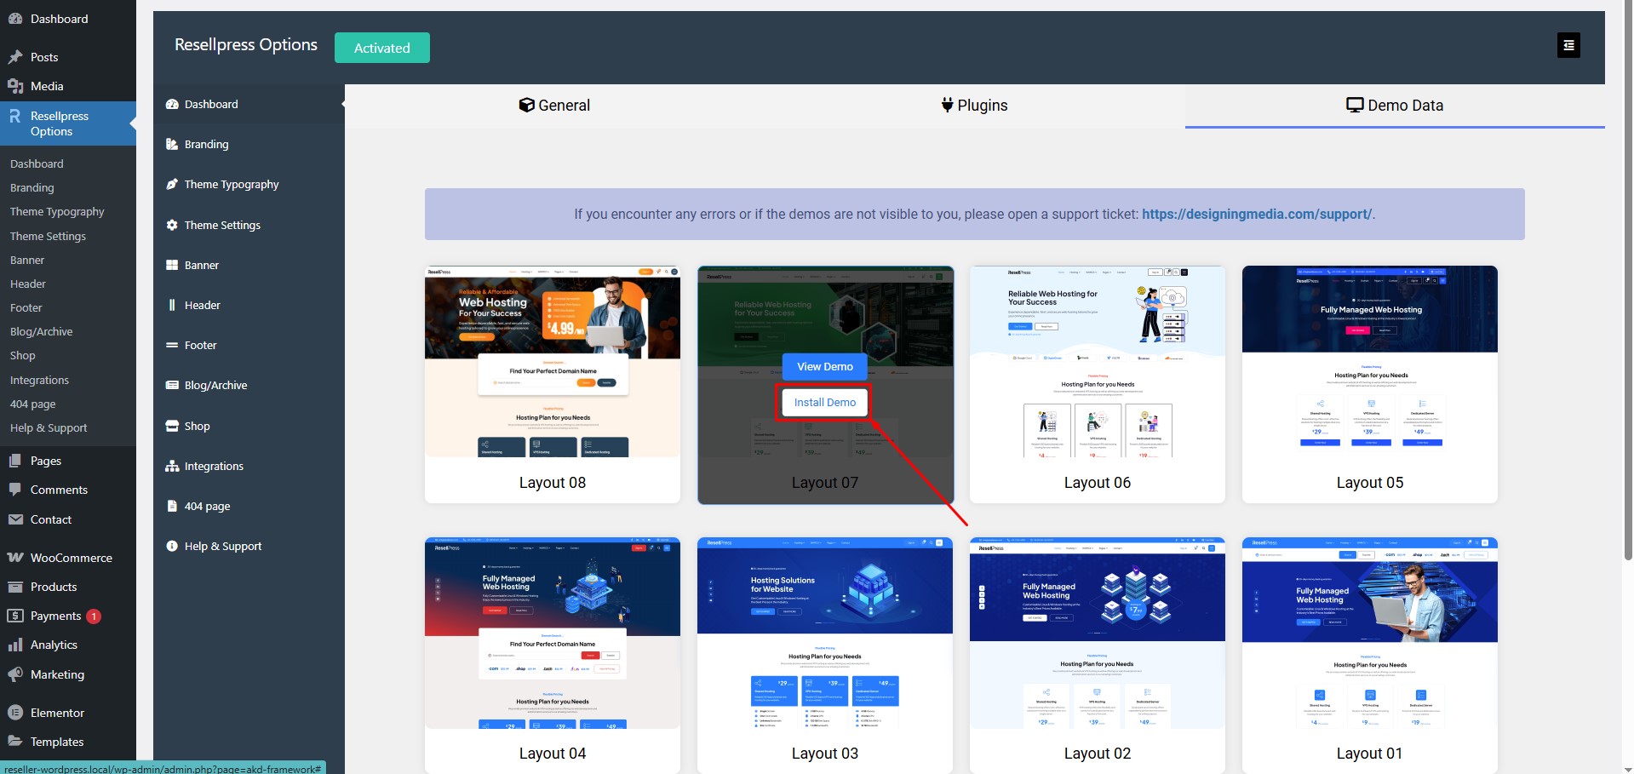This screenshot has width=1634, height=774.
Task: Select the Branding paintbrush icon
Action: click(173, 144)
